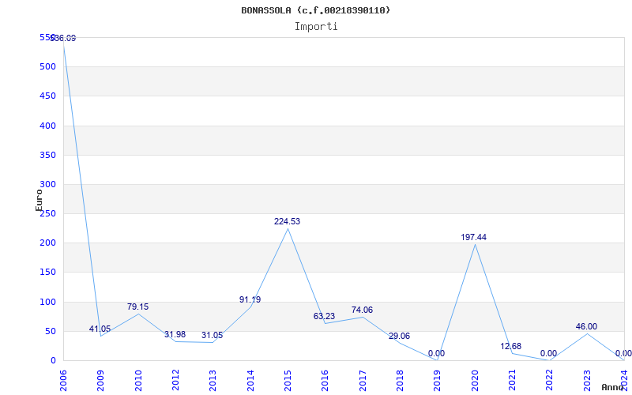Screen dimensions: 632x395
Task: Click the 100 y-axis tick label
Action: click(47, 302)
